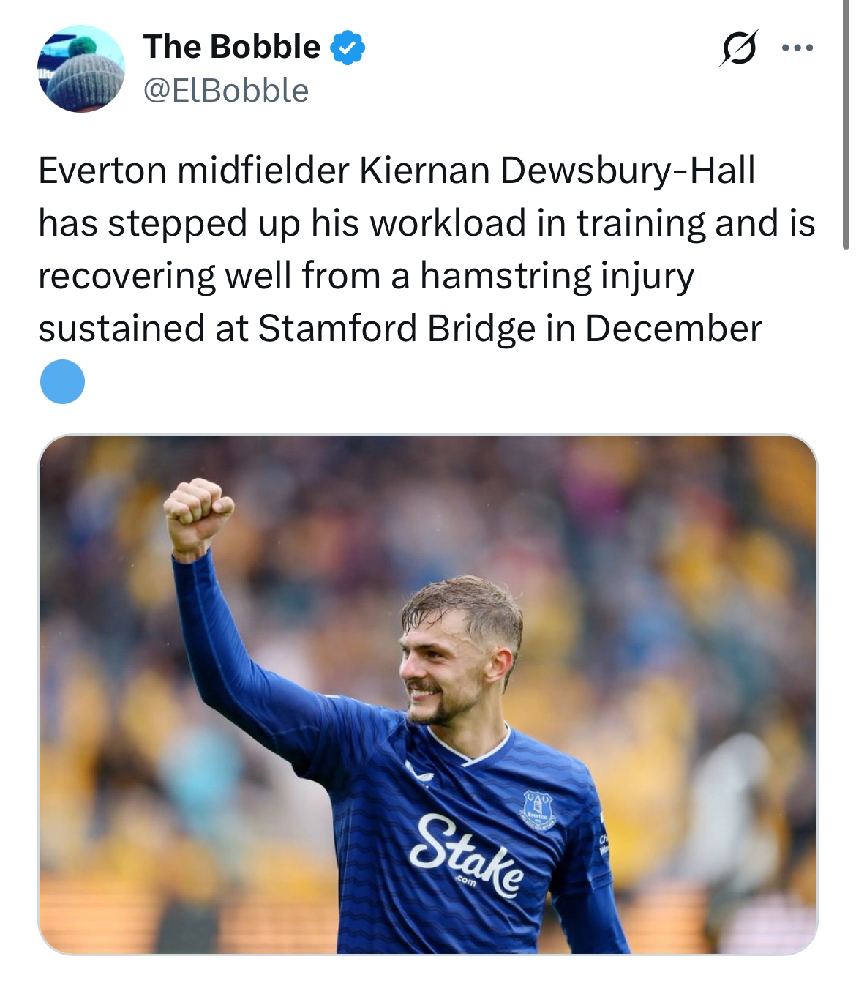Click the word "December" in tweet
The image size is (856, 986).
click(673, 328)
